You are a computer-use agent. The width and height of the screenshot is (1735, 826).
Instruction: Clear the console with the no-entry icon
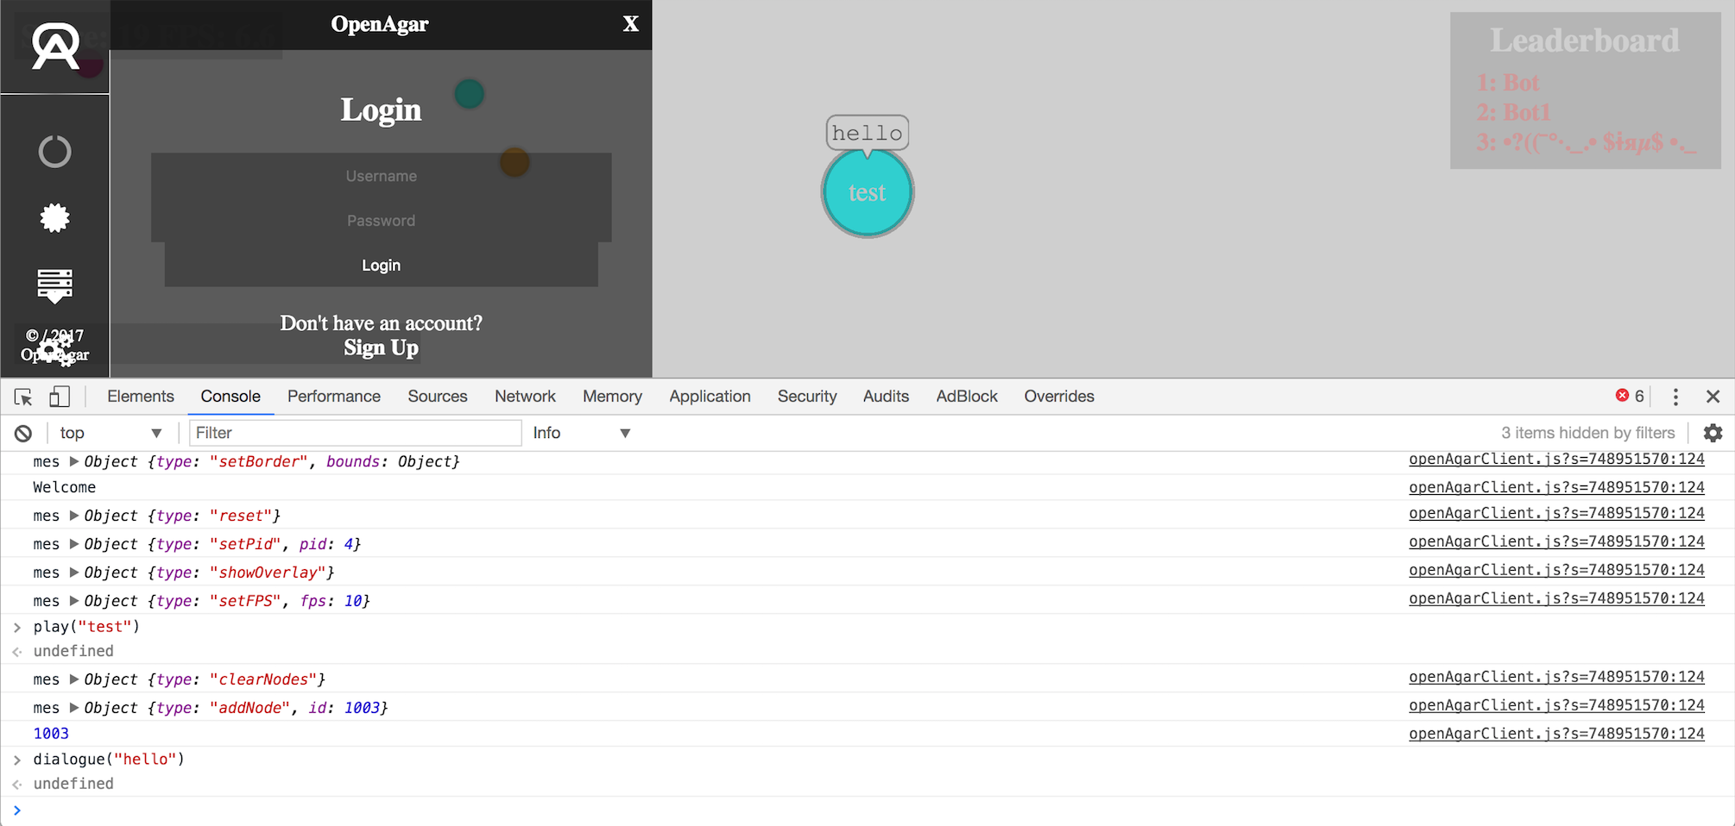click(22, 432)
